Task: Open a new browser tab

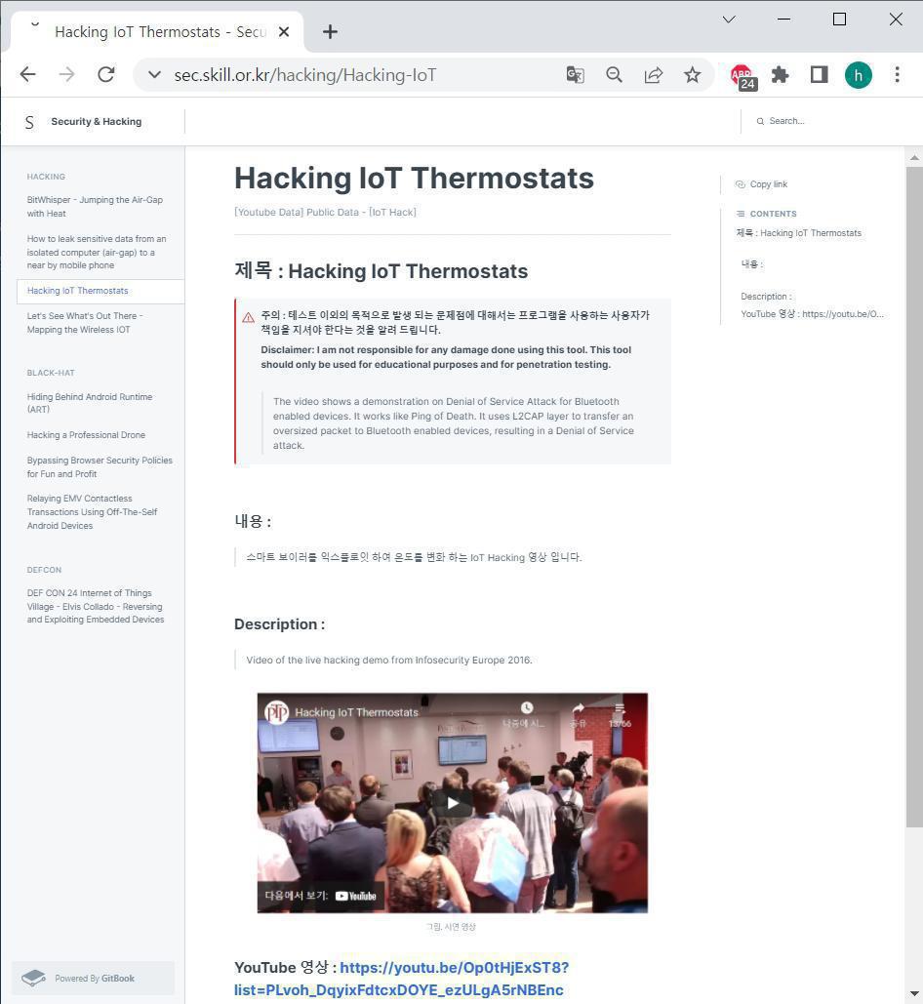Action: 330,32
